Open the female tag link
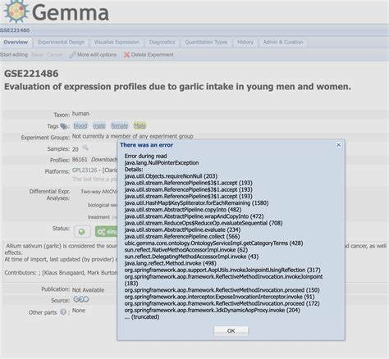The image size is (389, 359). pos(120,125)
